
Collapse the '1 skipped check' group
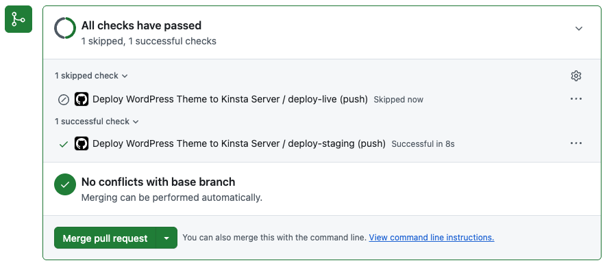click(x=91, y=76)
